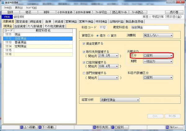The image size is (186, 131).
Task: Select the 当座資産 sub-tab
Action: coord(20,26)
